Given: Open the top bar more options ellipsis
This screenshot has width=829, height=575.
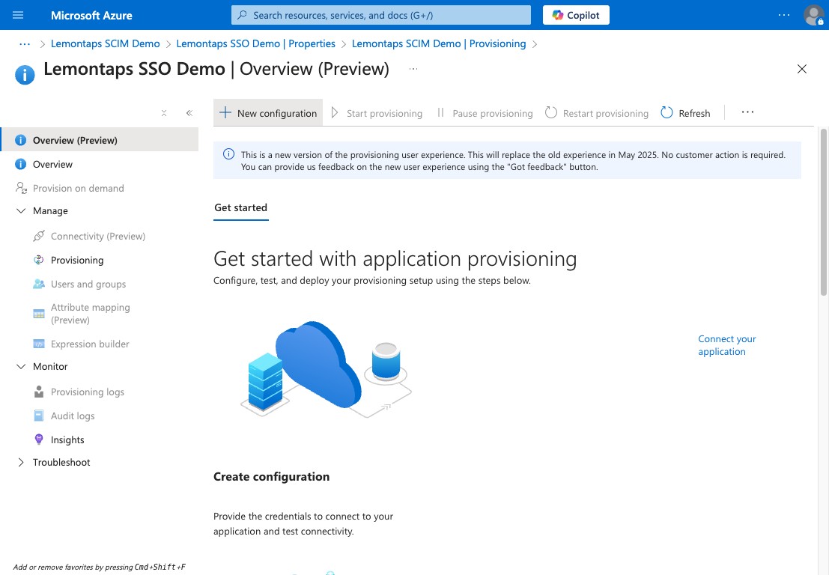Looking at the screenshot, I should tap(783, 15).
